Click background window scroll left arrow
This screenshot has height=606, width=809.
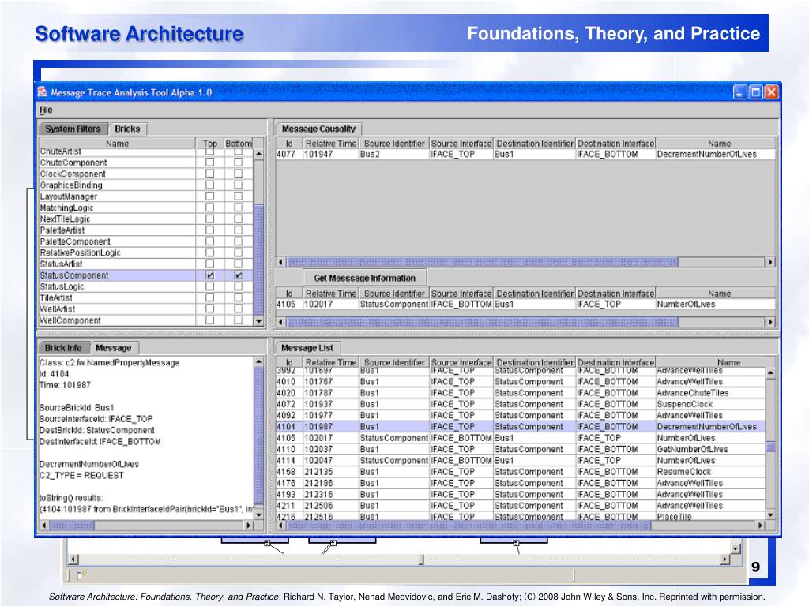coord(73,559)
